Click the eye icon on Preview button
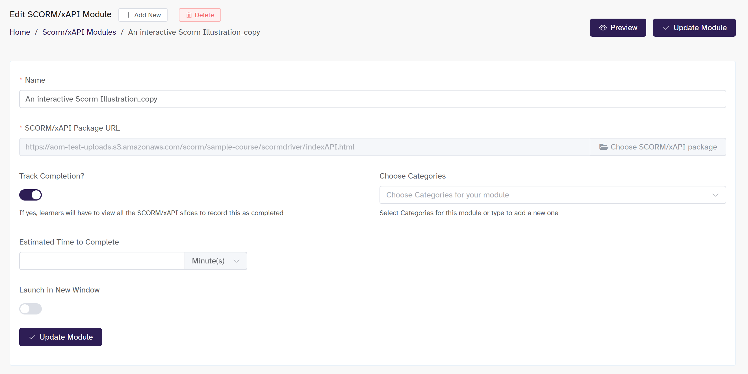748x374 pixels. pyautogui.click(x=603, y=28)
